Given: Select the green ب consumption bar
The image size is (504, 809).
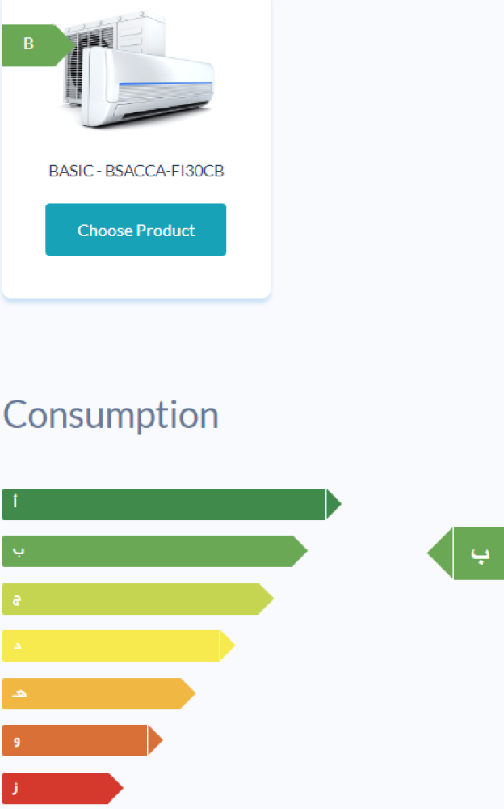Looking at the screenshot, I should pyautogui.click(x=154, y=551).
